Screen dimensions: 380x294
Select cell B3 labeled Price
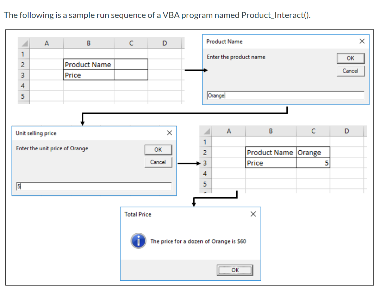(88, 75)
